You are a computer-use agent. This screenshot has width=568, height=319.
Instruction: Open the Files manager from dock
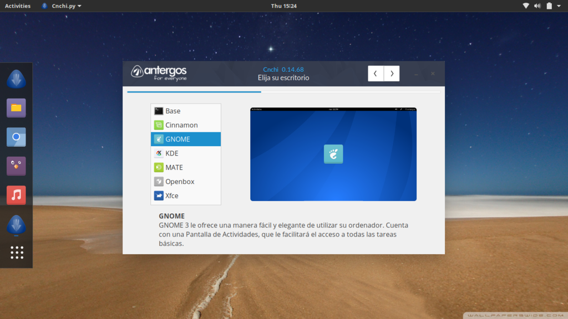pyautogui.click(x=16, y=108)
